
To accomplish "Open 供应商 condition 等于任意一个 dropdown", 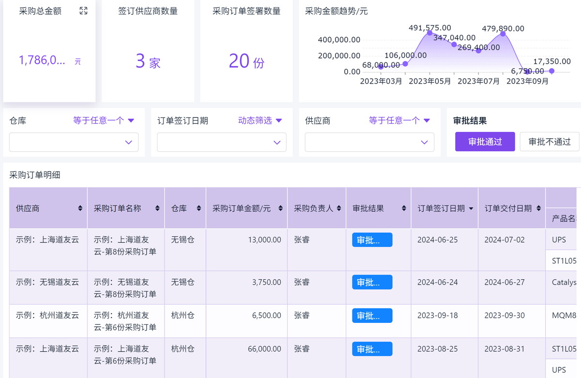I will point(399,120).
